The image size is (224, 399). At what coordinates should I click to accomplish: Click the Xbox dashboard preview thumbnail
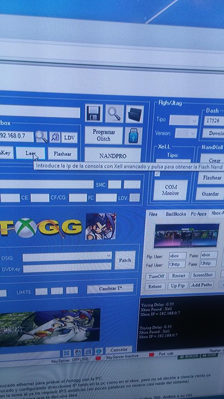[186, 235]
